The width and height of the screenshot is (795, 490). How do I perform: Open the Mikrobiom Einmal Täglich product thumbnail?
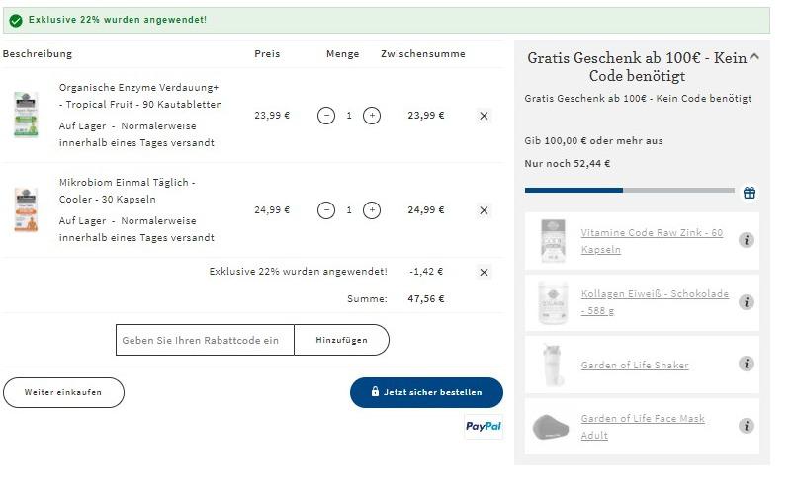click(26, 209)
